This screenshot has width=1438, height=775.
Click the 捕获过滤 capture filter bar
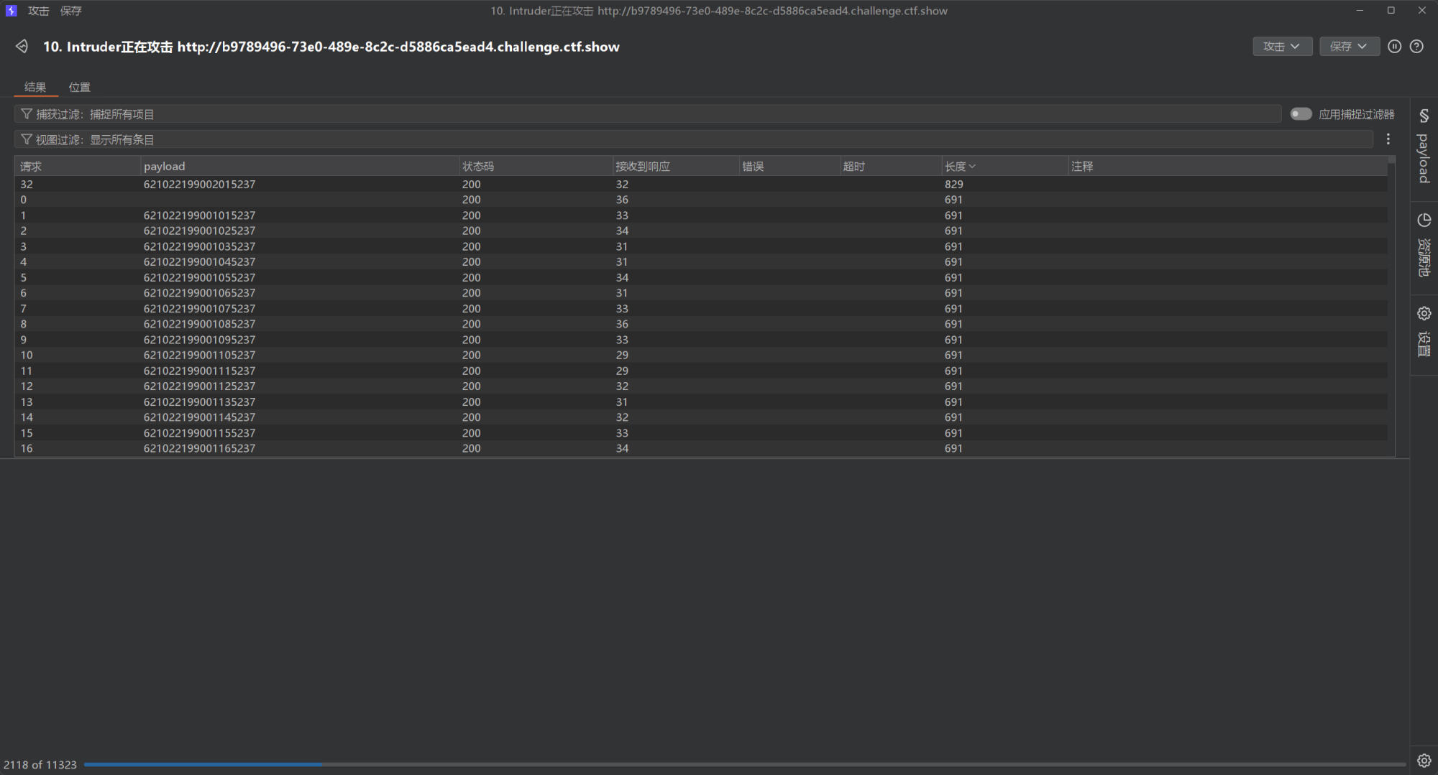pyautogui.click(x=647, y=114)
